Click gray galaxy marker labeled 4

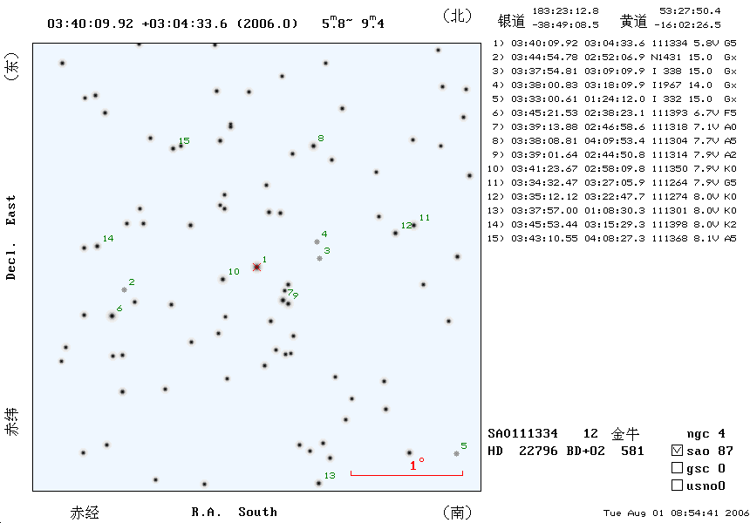pyautogui.click(x=317, y=242)
